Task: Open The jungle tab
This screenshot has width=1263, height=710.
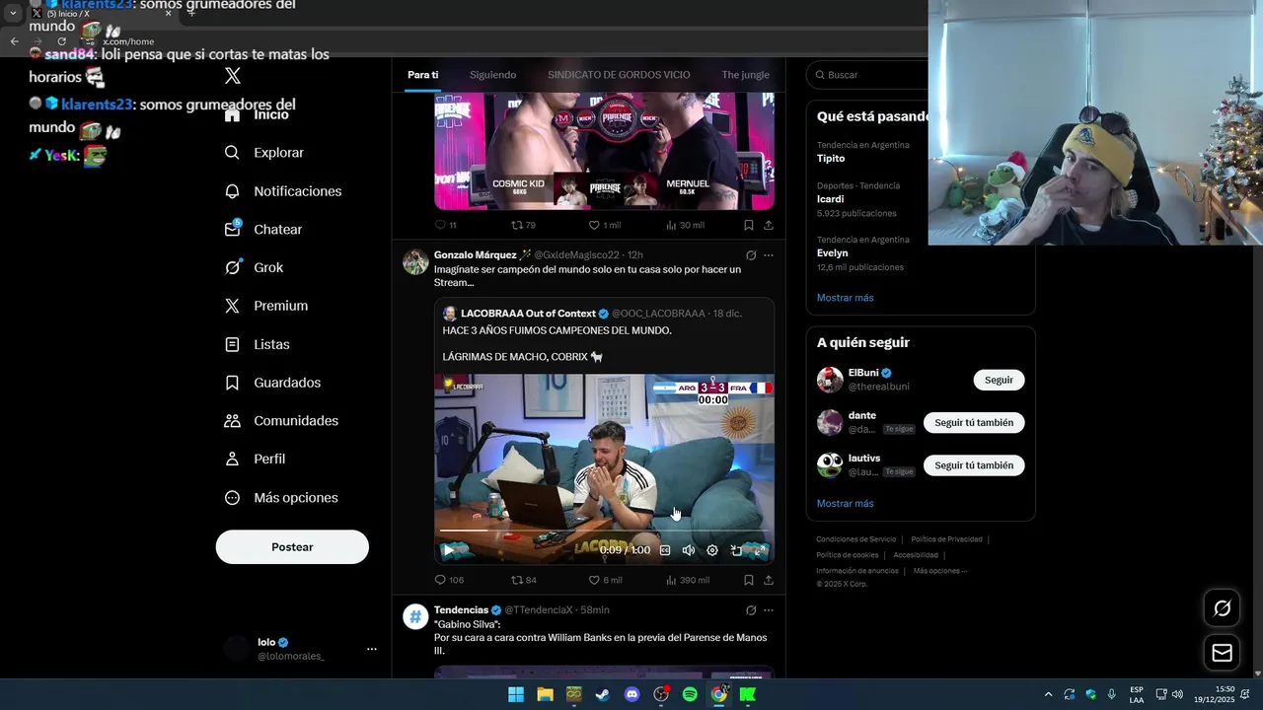Action: (745, 75)
